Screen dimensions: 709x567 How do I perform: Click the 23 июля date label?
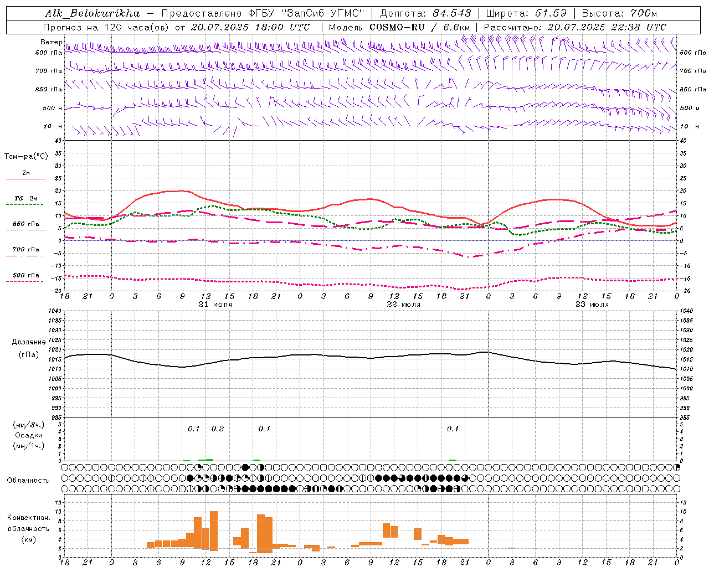click(x=592, y=305)
